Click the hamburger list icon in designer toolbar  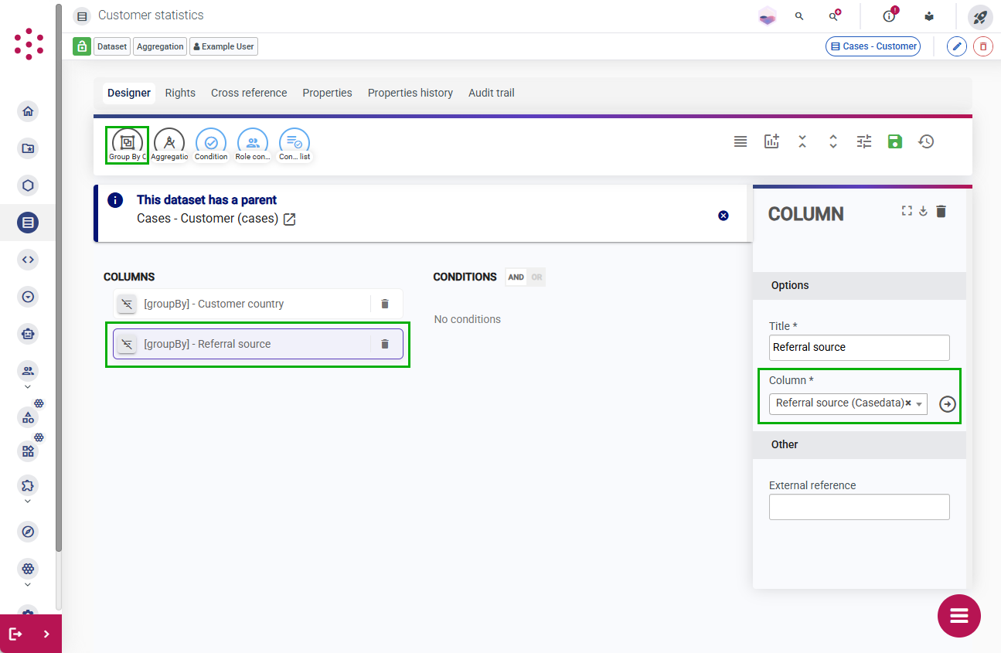(x=741, y=141)
